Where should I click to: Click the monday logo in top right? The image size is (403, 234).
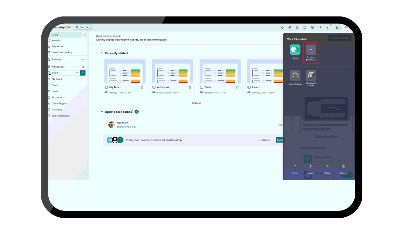[346, 28]
